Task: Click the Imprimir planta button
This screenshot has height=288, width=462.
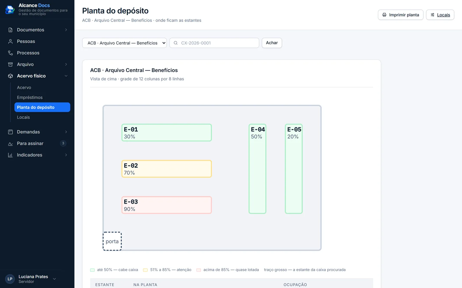Action: (400, 15)
